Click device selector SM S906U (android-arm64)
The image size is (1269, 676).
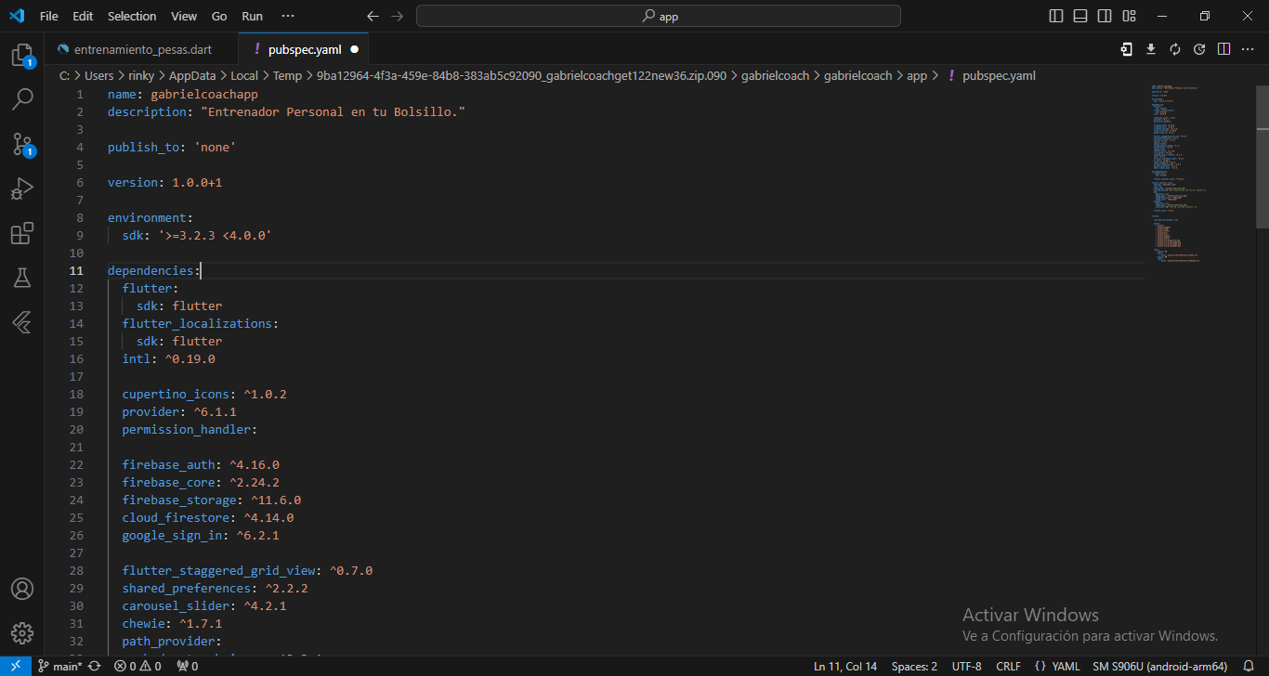click(1160, 666)
